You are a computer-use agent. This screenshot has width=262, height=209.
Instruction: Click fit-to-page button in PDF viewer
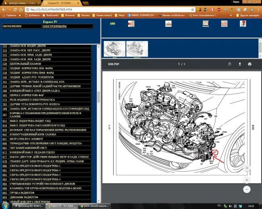tap(247, 168)
